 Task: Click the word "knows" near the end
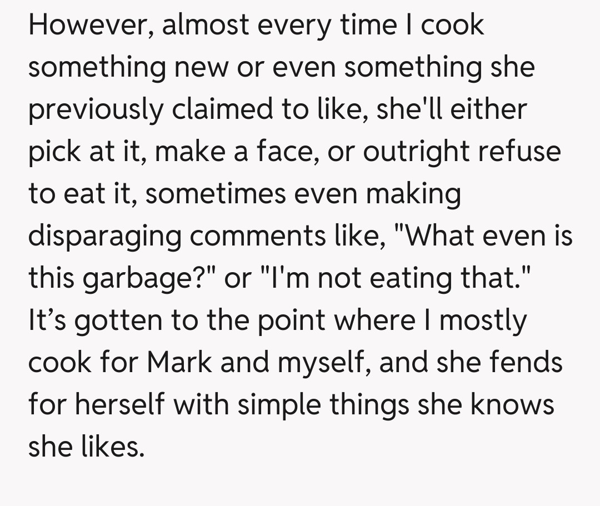513,405
